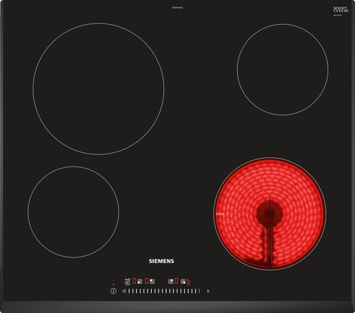
Task: Tap the red b indicator display
Action: click(x=189, y=282)
